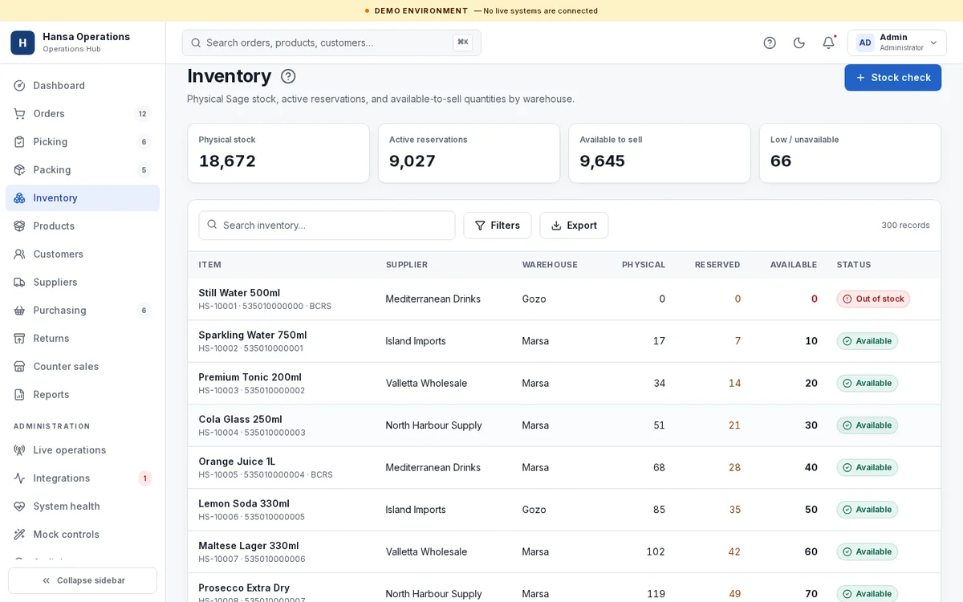Screen dimensions: 963x602
Task: Open the Still Water 500ml item
Action: click(239, 293)
